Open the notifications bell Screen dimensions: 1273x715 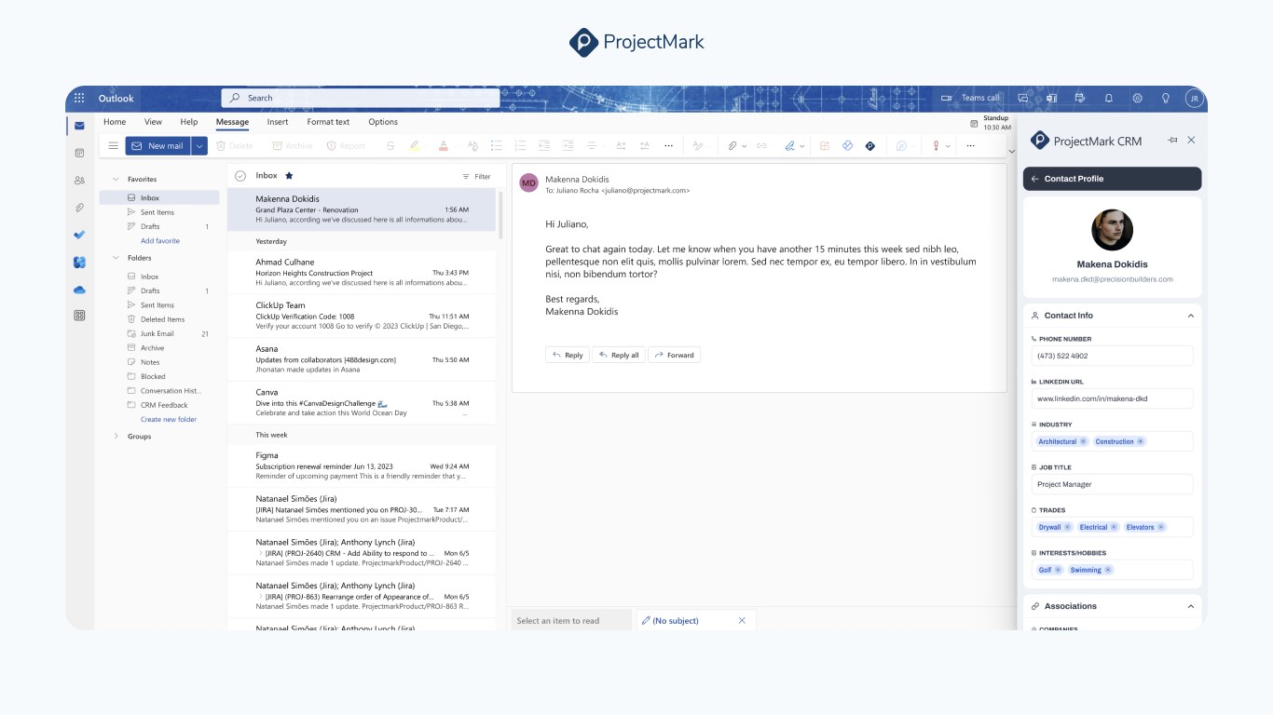click(1109, 98)
